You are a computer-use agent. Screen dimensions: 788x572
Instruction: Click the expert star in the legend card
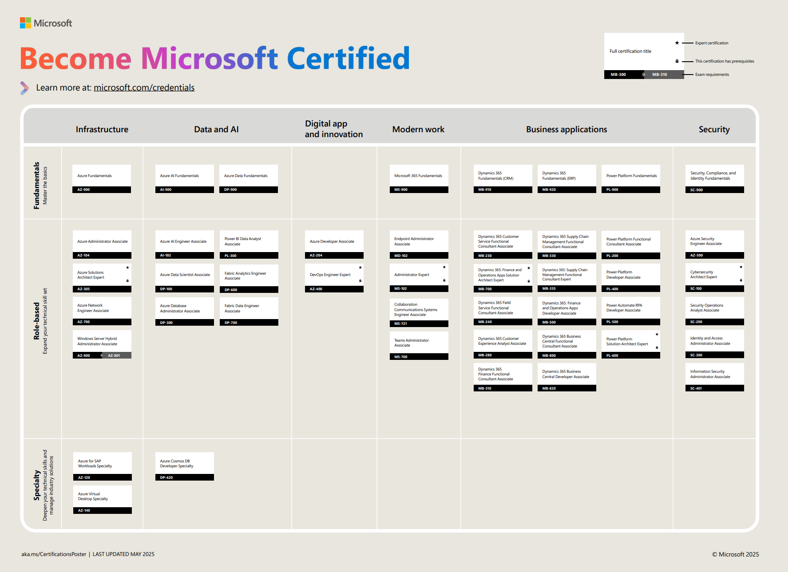[x=677, y=43]
